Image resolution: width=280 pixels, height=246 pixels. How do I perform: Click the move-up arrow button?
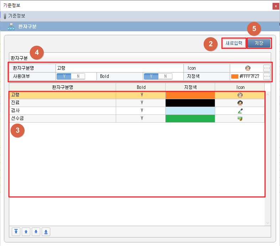click(x=26, y=232)
